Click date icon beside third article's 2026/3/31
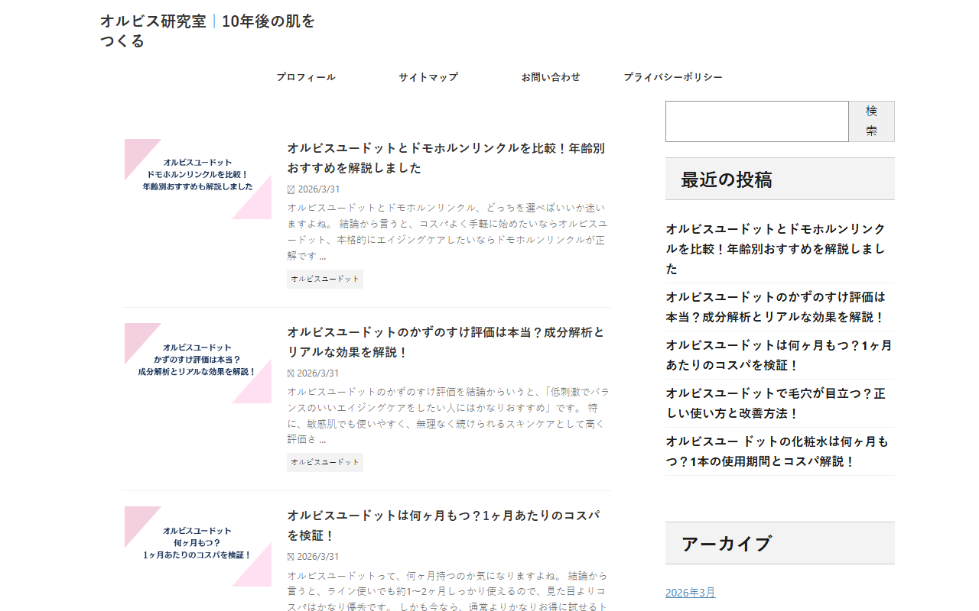The height and width of the screenshot is (611, 979). [291, 557]
